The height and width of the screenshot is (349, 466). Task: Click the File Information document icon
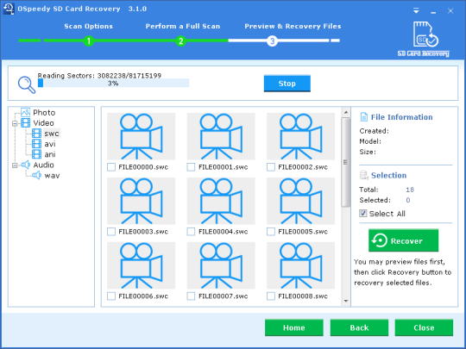pos(363,117)
